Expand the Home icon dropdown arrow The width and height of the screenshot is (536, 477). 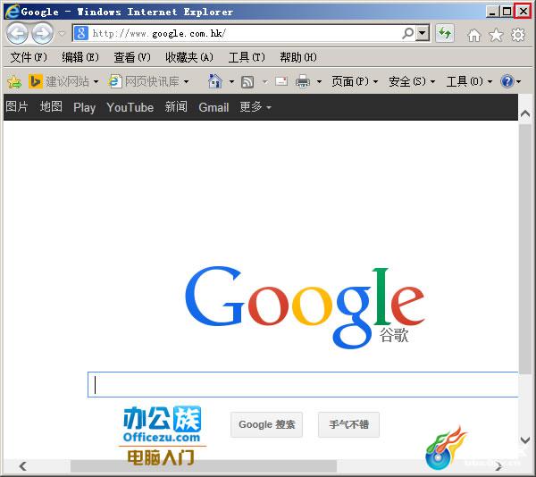click(231, 81)
